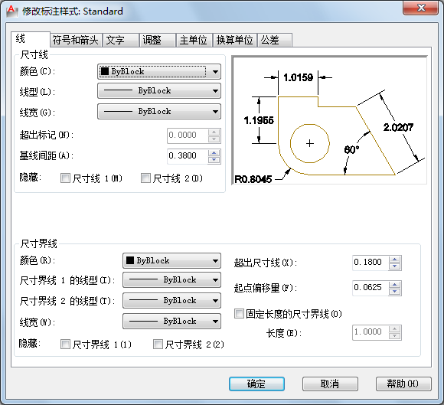The image size is (444, 405).
Task: Toggle 固定长度的尺寸界线 checkbox
Action: pos(239,314)
